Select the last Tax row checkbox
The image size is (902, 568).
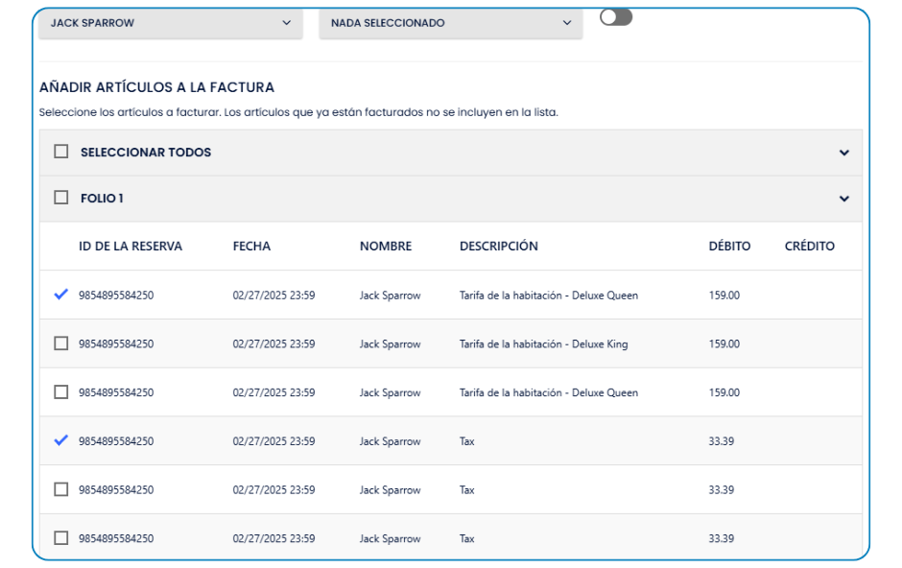pos(61,538)
